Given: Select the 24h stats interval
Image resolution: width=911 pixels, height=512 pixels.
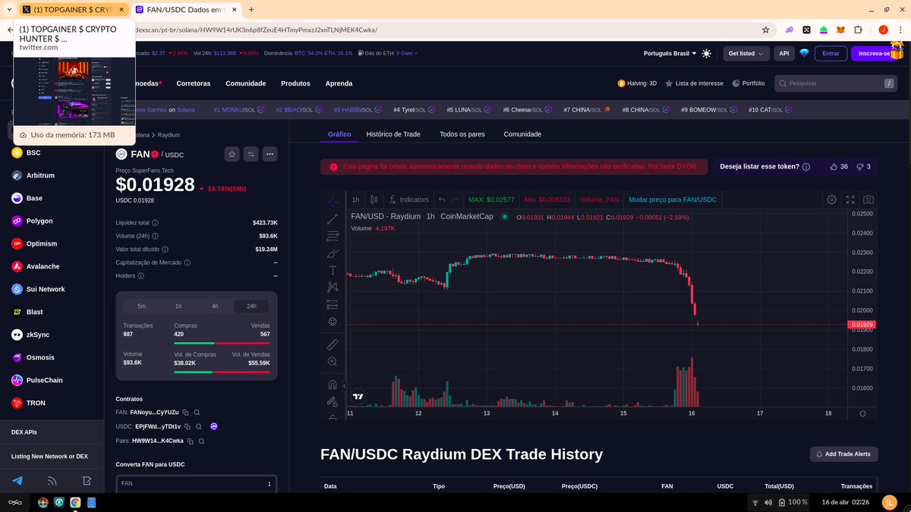Looking at the screenshot, I should pyautogui.click(x=251, y=306).
